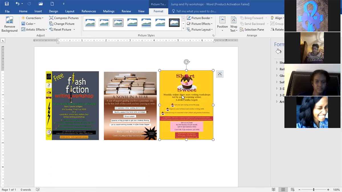342x192 pixels.
Task: Open the Insert ribbon tab
Action: pyautogui.click(x=38, y=11)
